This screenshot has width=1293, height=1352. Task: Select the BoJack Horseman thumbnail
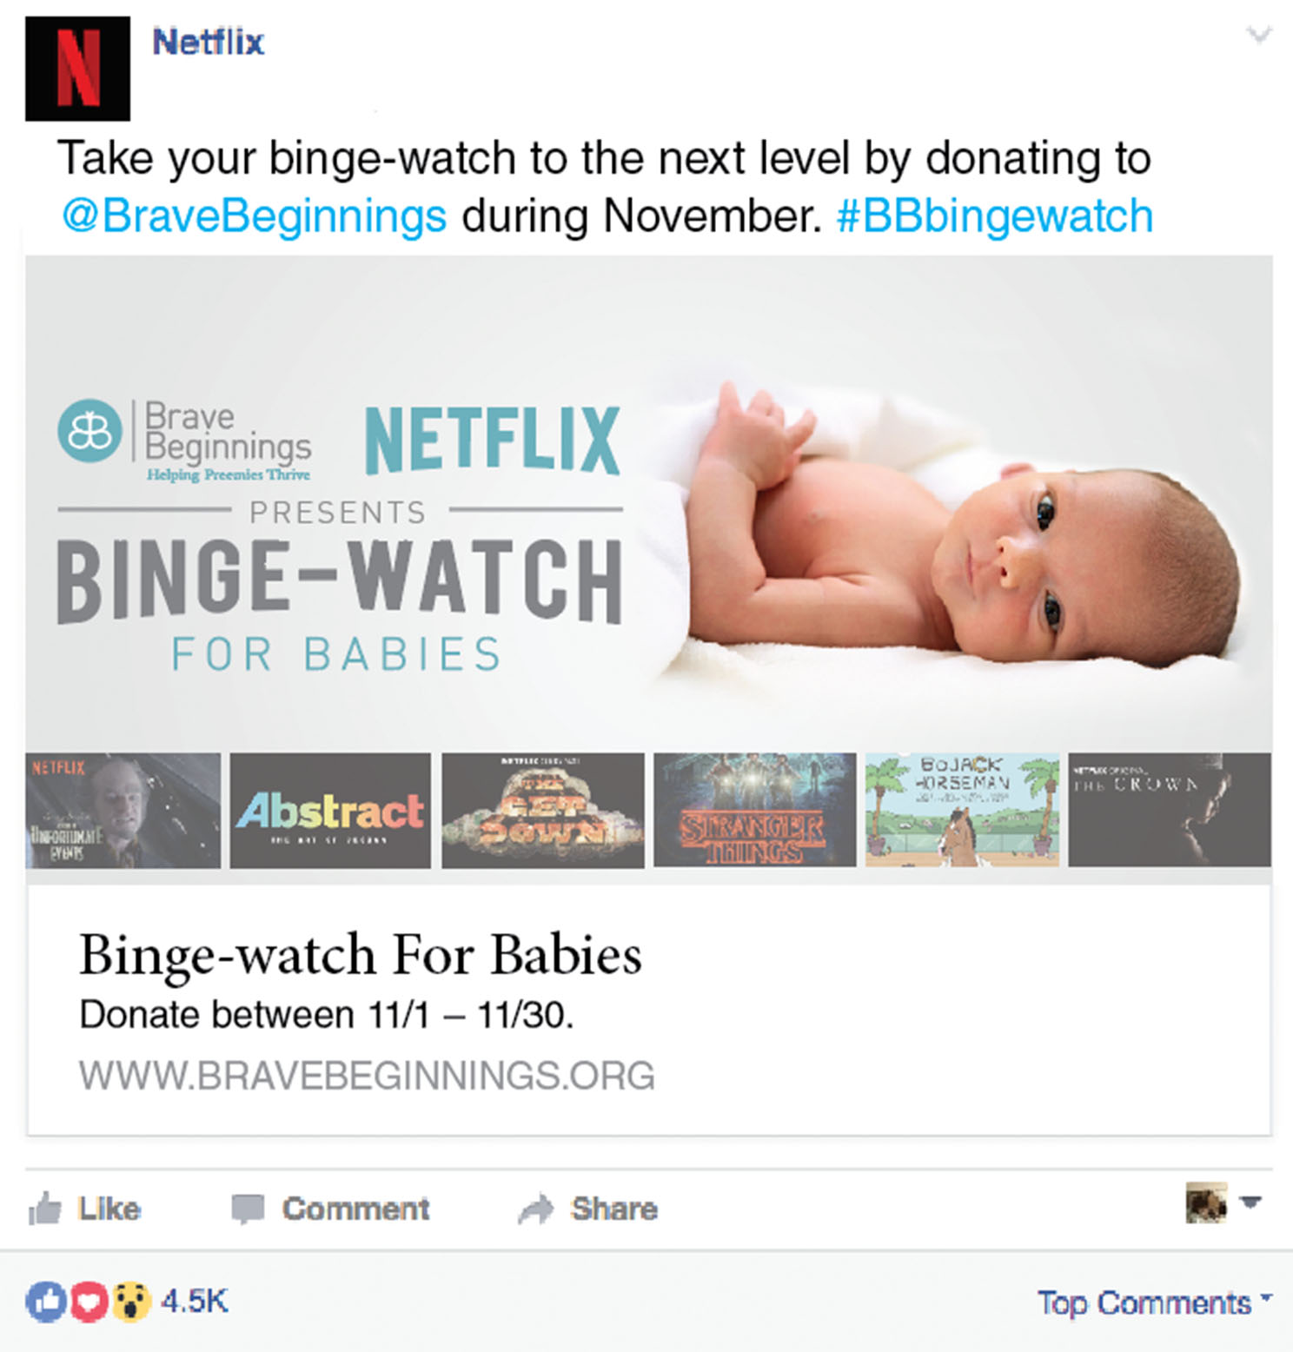point(962,810)
